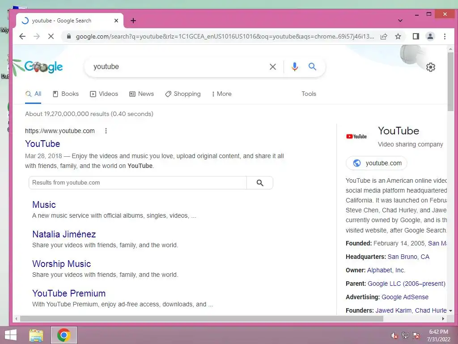Open the Jawed Karim founder link
This screenshot has width=458, height=344.
[393, 310]
